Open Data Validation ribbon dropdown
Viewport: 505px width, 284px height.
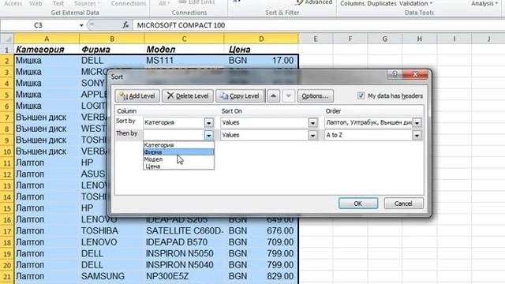click(416, 3)
